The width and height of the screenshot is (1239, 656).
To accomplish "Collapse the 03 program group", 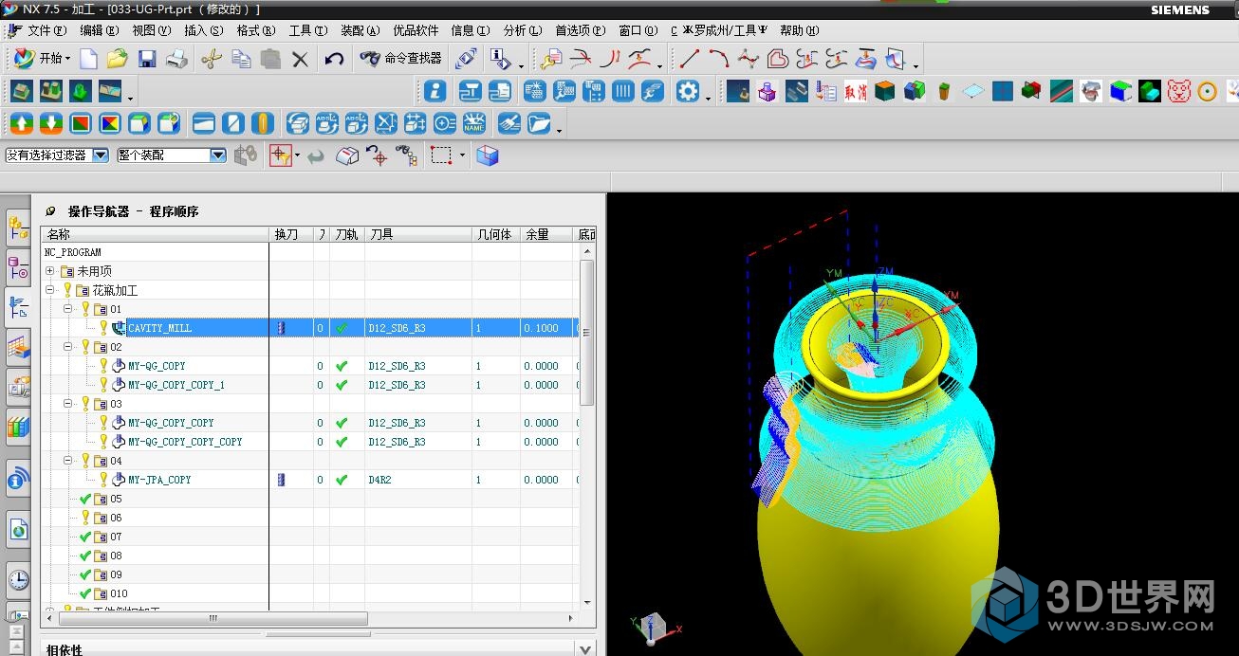I will pyautogui.click(x=67, y=404).
